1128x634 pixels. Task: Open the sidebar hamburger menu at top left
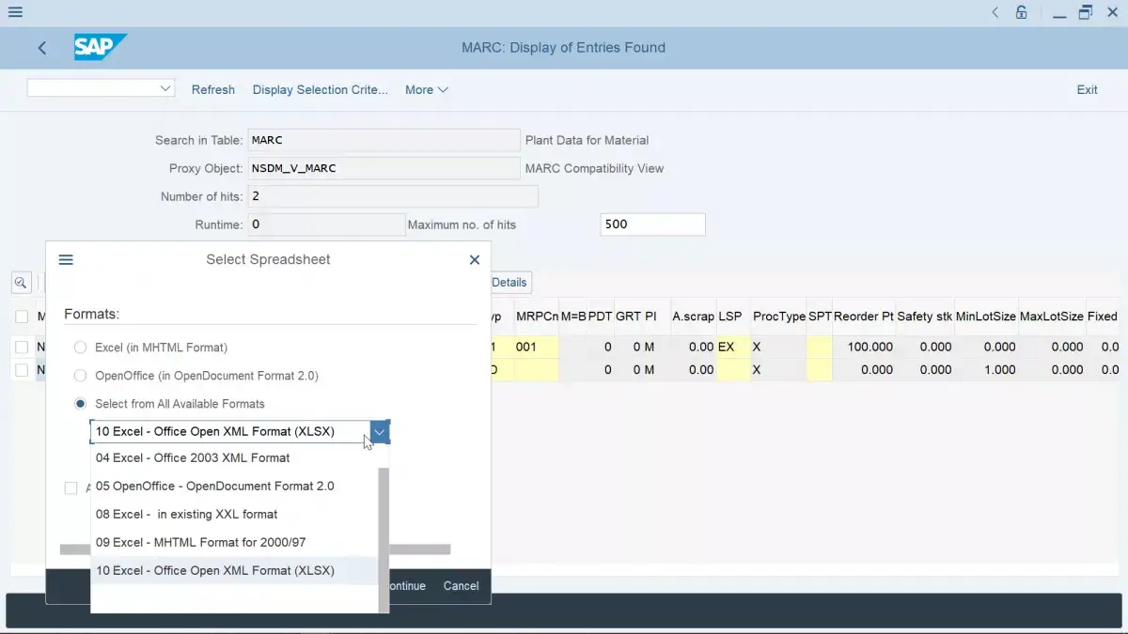tap(14, 12)
